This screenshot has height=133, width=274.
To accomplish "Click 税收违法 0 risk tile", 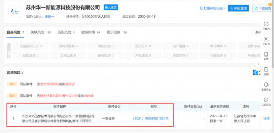I will click(x=105, y=55).
